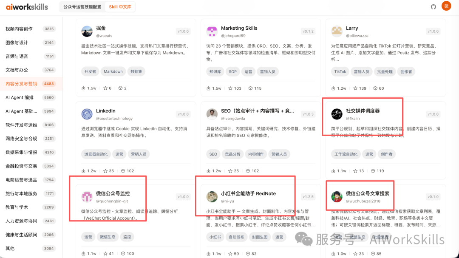Select AI Agent 编排 category
Screen dimensions: 459x258
[31, 97]
